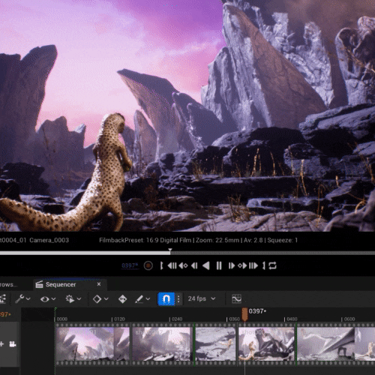Open the Sequencer curve editor
Viewport: 375px width, 375px height.
(236, 298)
